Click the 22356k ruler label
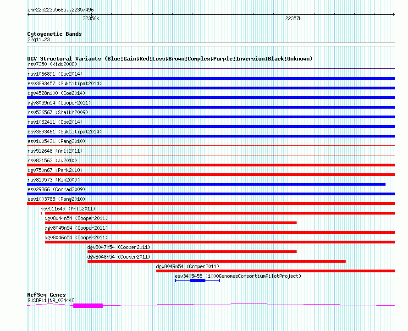The width and height of the screenshot is (408, 331). pos(91,18)
